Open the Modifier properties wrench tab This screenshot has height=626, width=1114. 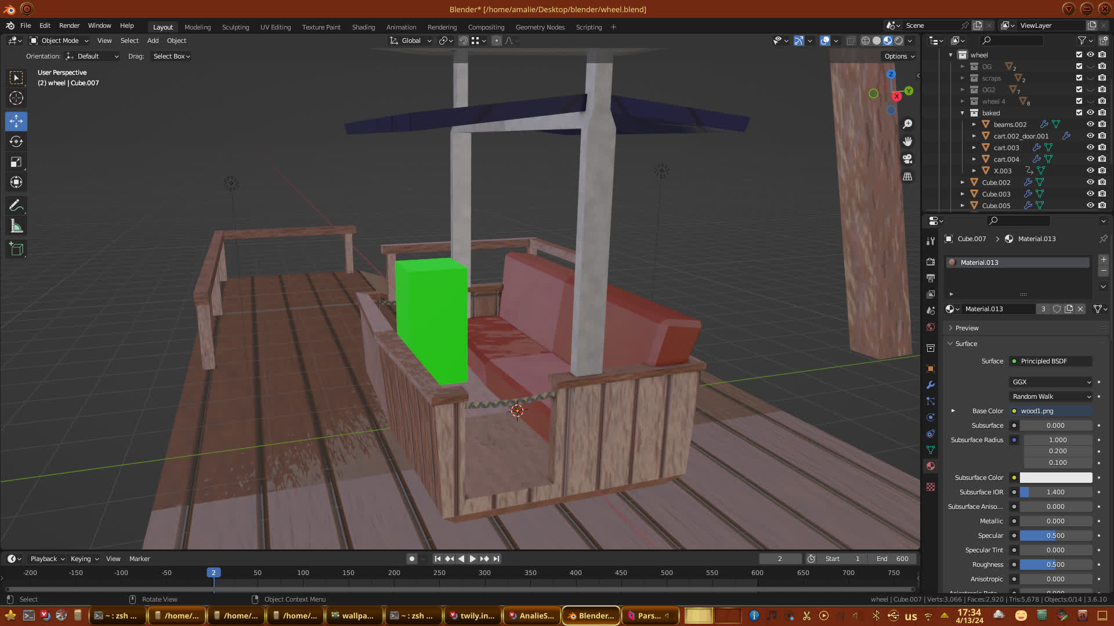click(931, 385)
